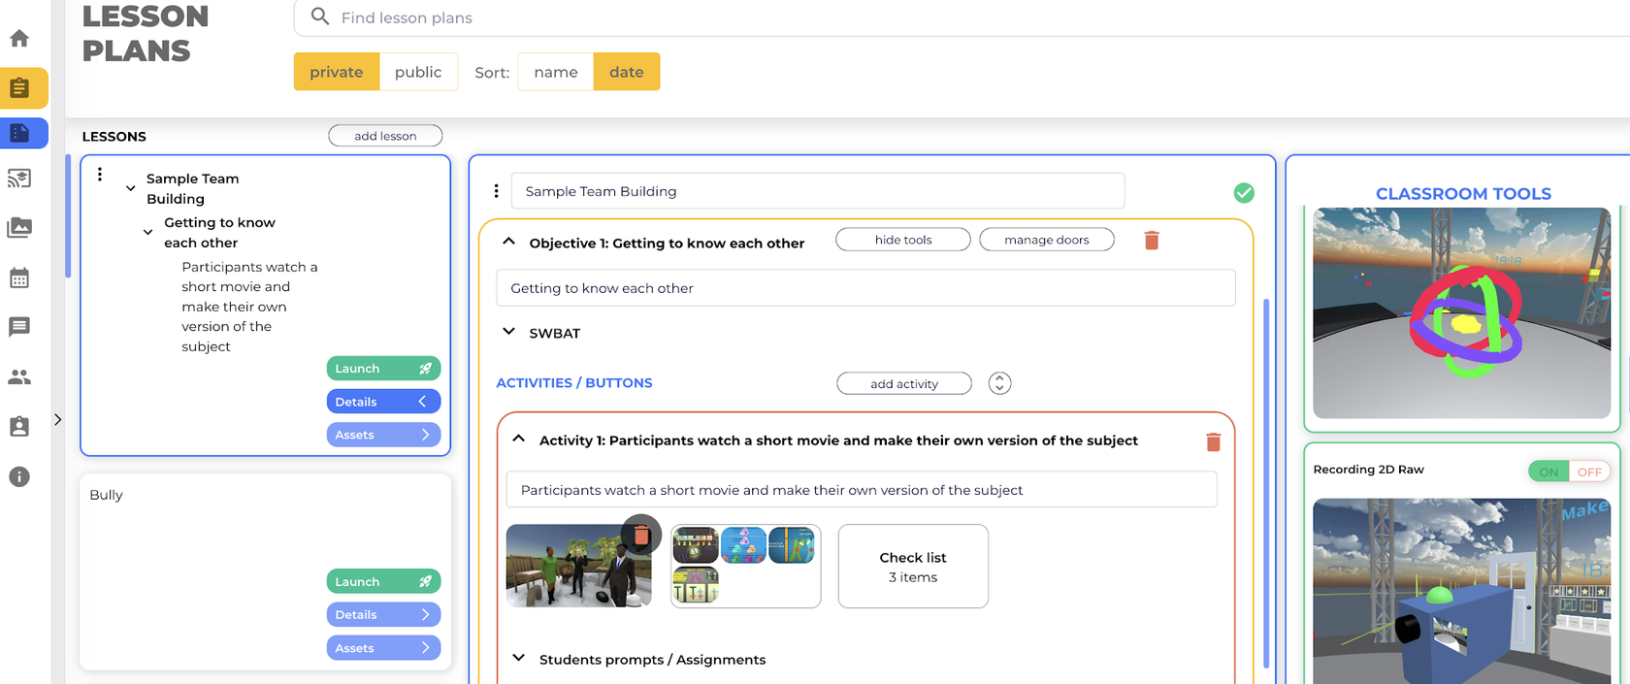Open the calendar icon in the sidebar
1630x684 pixels.
(x=19, y=278)
